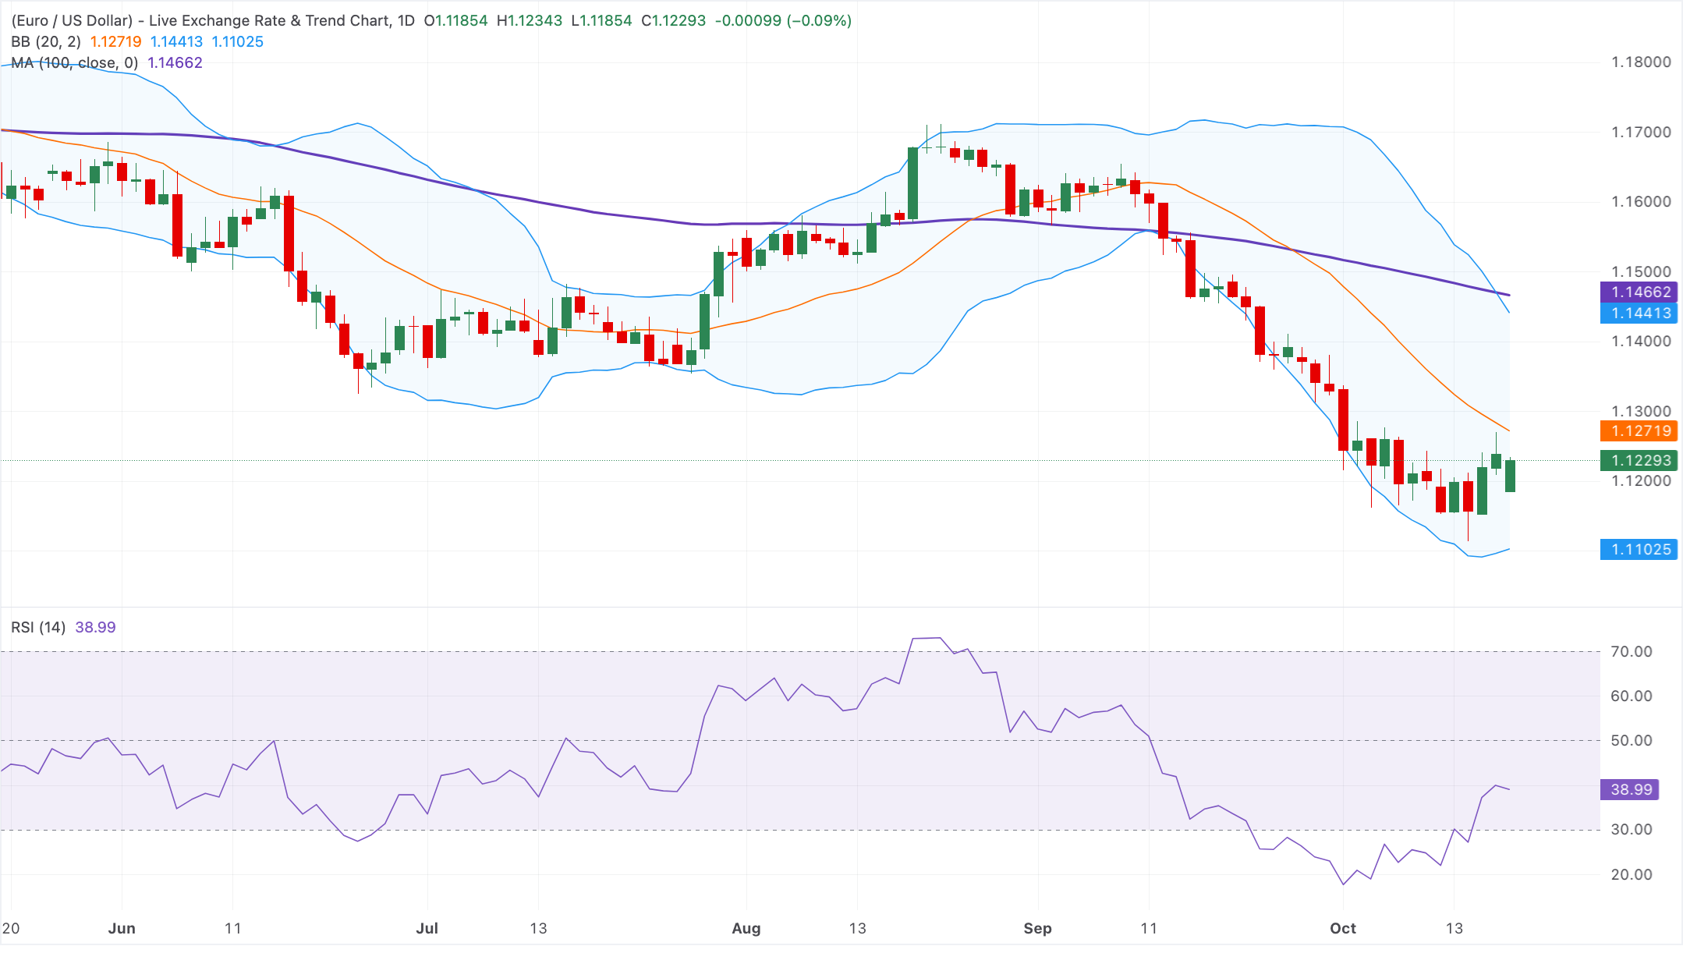Click the purple MA price tag 1.14662
This screenshot has height=953, width=1683.
point(1639,292)
